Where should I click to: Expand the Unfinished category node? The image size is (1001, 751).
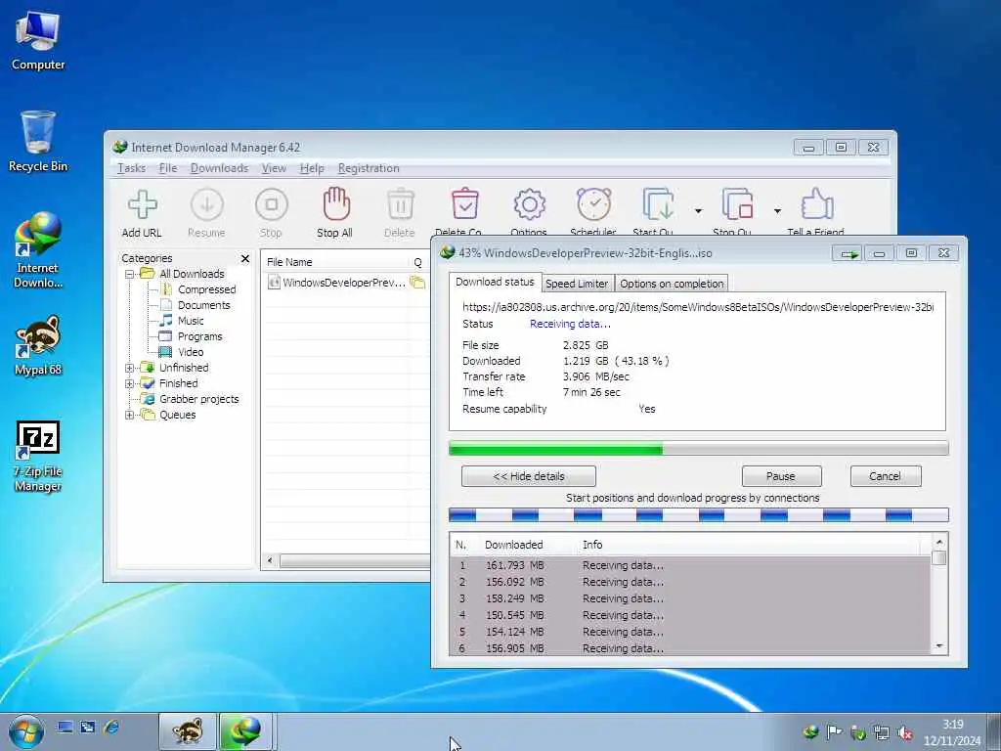click(130, 368)
